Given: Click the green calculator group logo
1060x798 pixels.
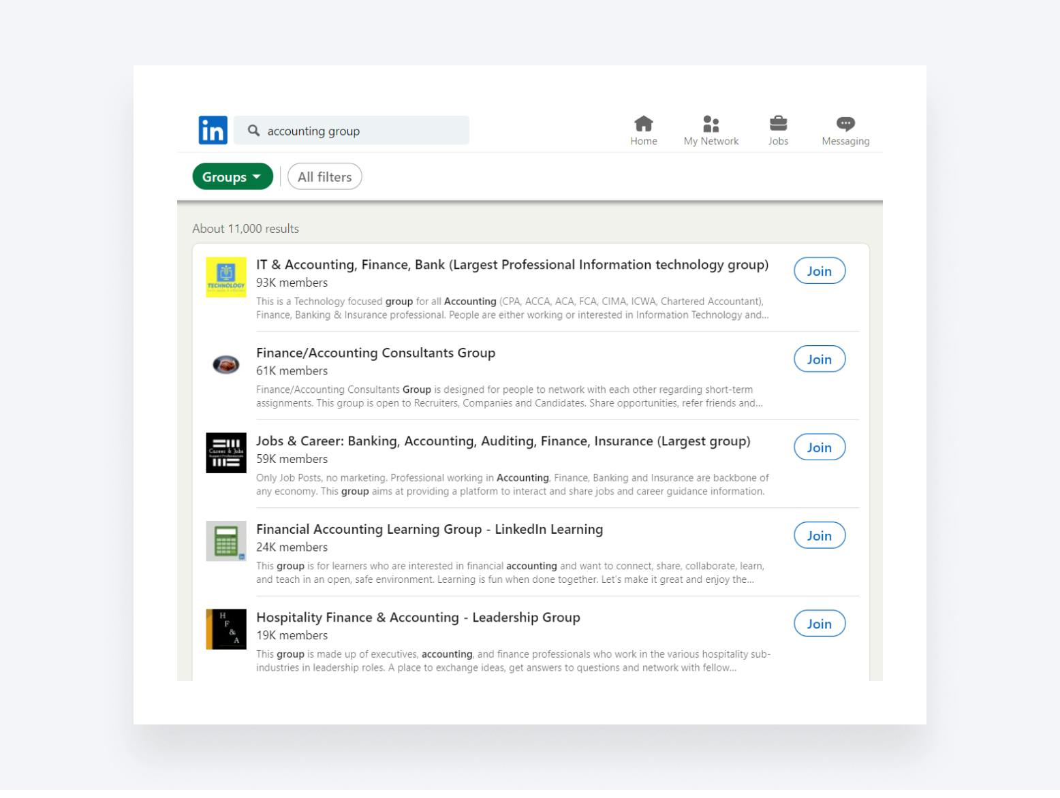Looking at the screenshot, I should point(226,541).
